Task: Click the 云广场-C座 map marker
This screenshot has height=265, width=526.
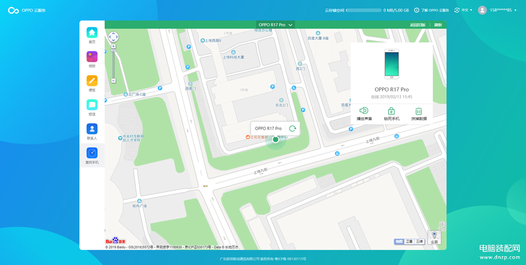Action: (126, 95)
